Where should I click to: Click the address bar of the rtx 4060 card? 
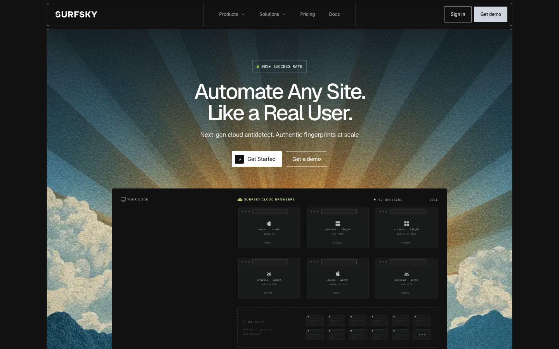point(339,211)
